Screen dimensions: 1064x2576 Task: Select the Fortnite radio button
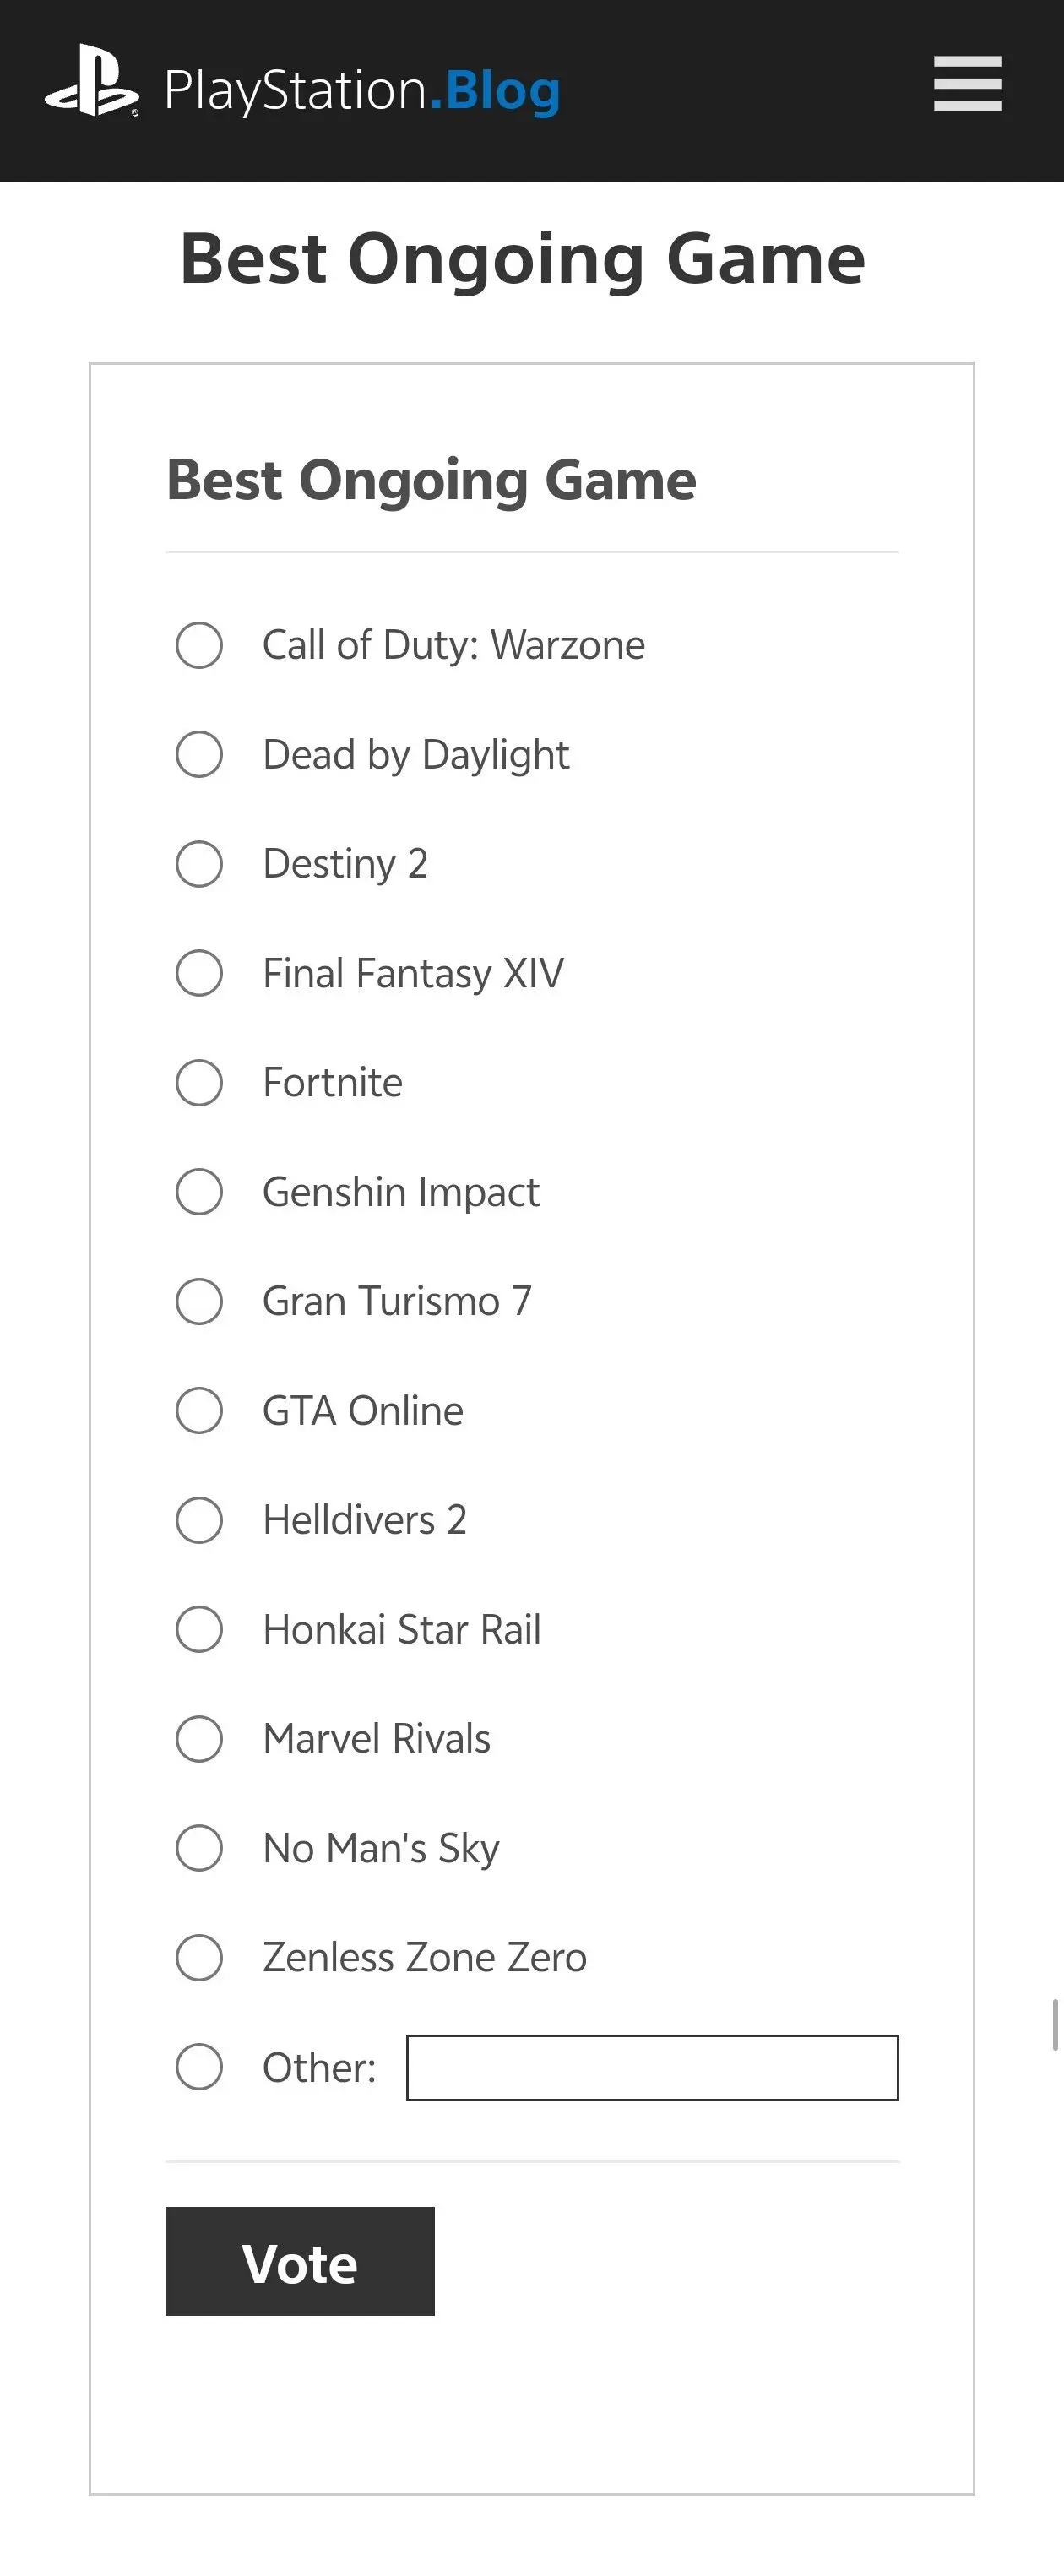[x=199, y=1083]
